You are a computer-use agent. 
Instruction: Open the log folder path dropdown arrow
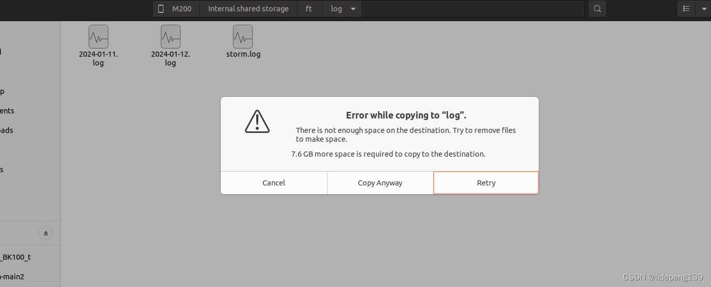point(353,9)
